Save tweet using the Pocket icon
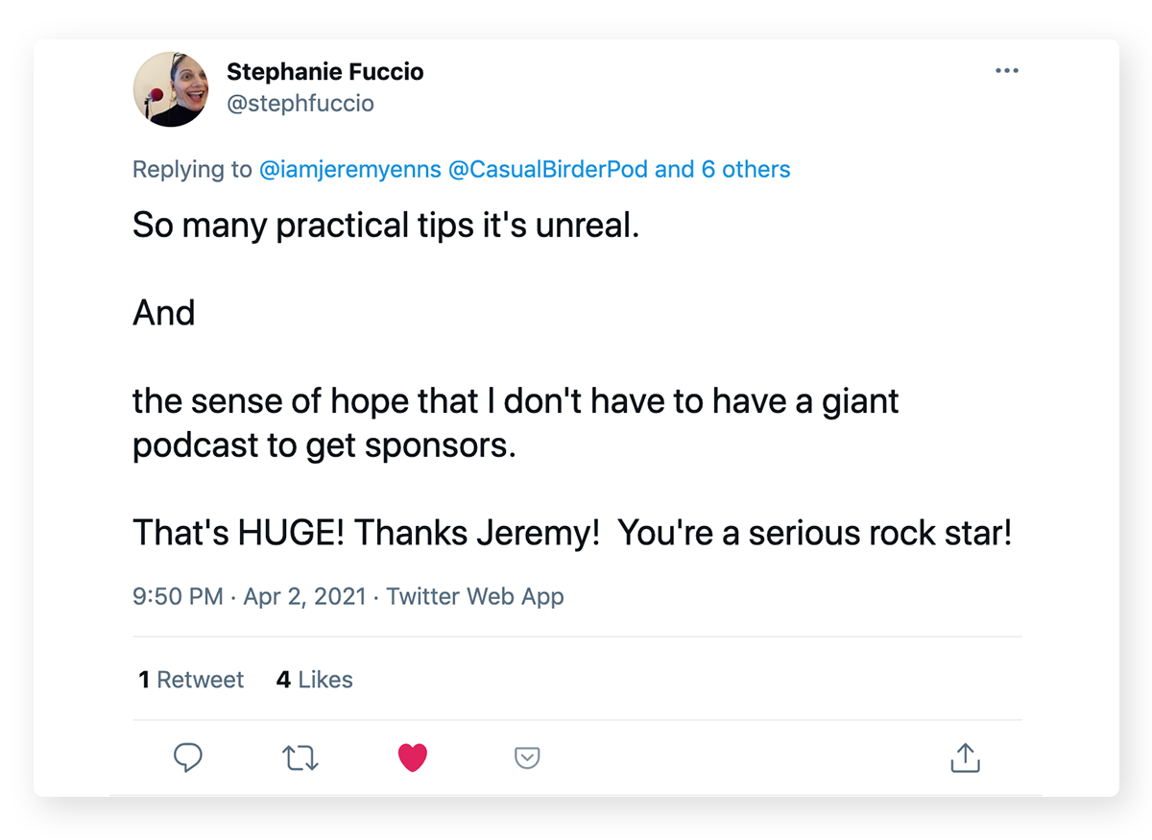Screen dimensions: 1152x840 click(x=527, y=758)
